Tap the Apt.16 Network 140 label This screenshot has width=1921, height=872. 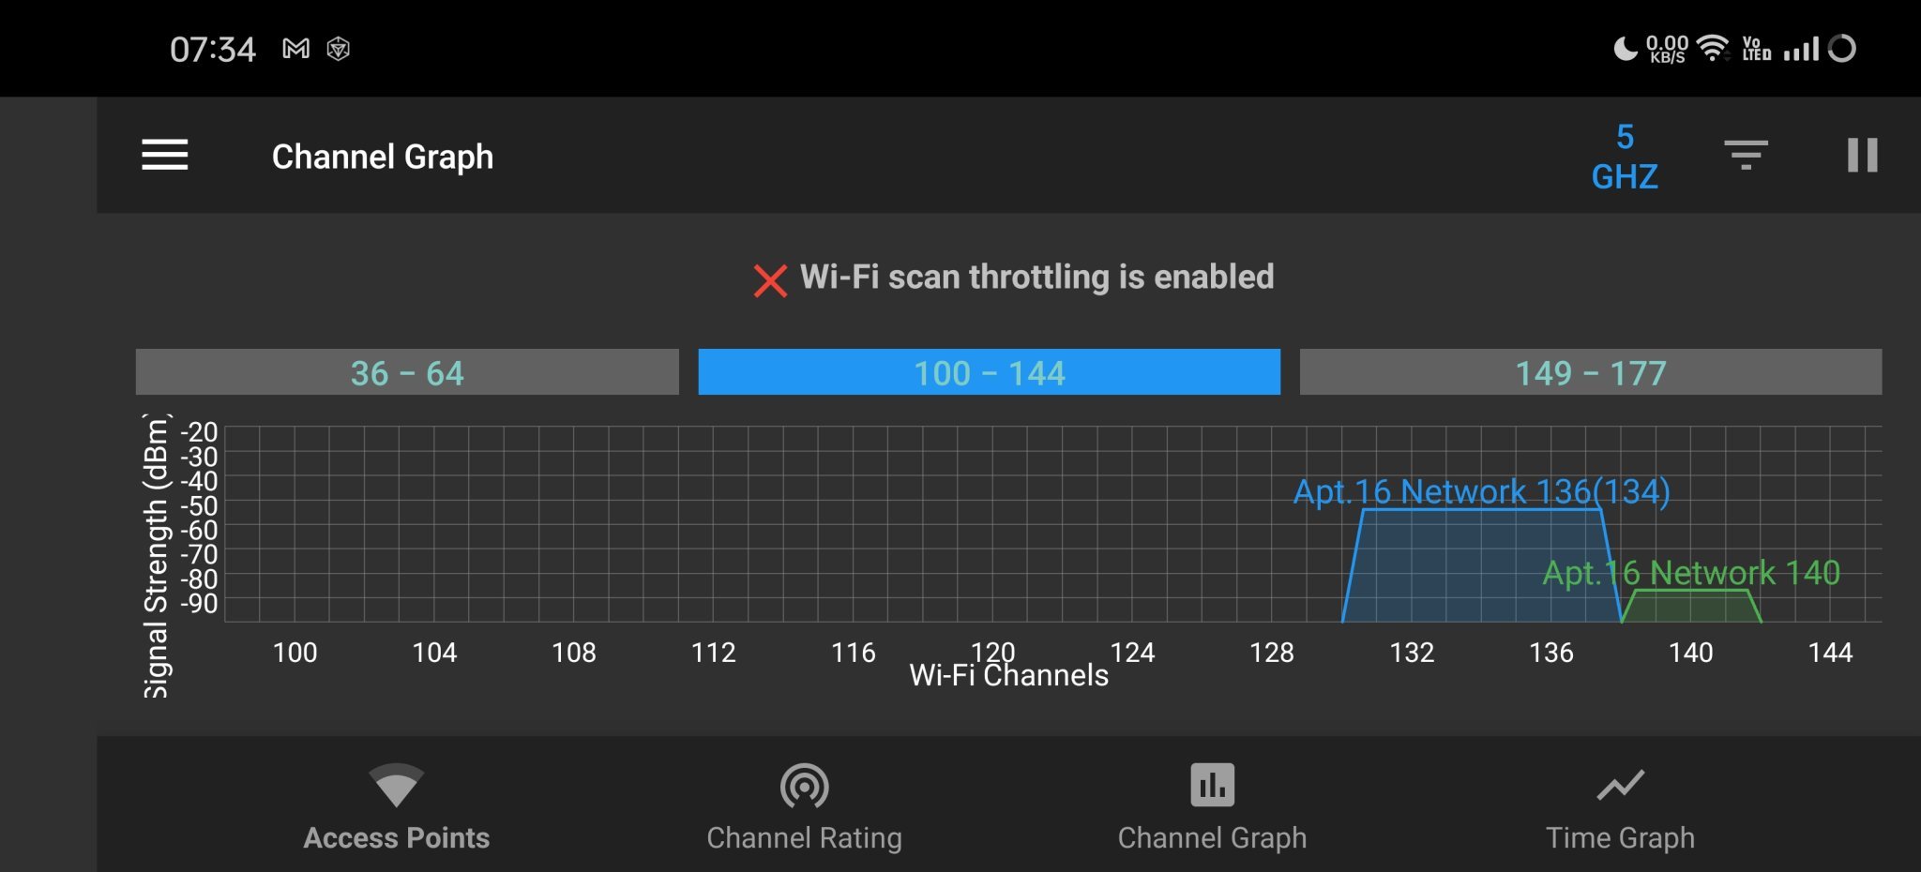click(1691, 572)
